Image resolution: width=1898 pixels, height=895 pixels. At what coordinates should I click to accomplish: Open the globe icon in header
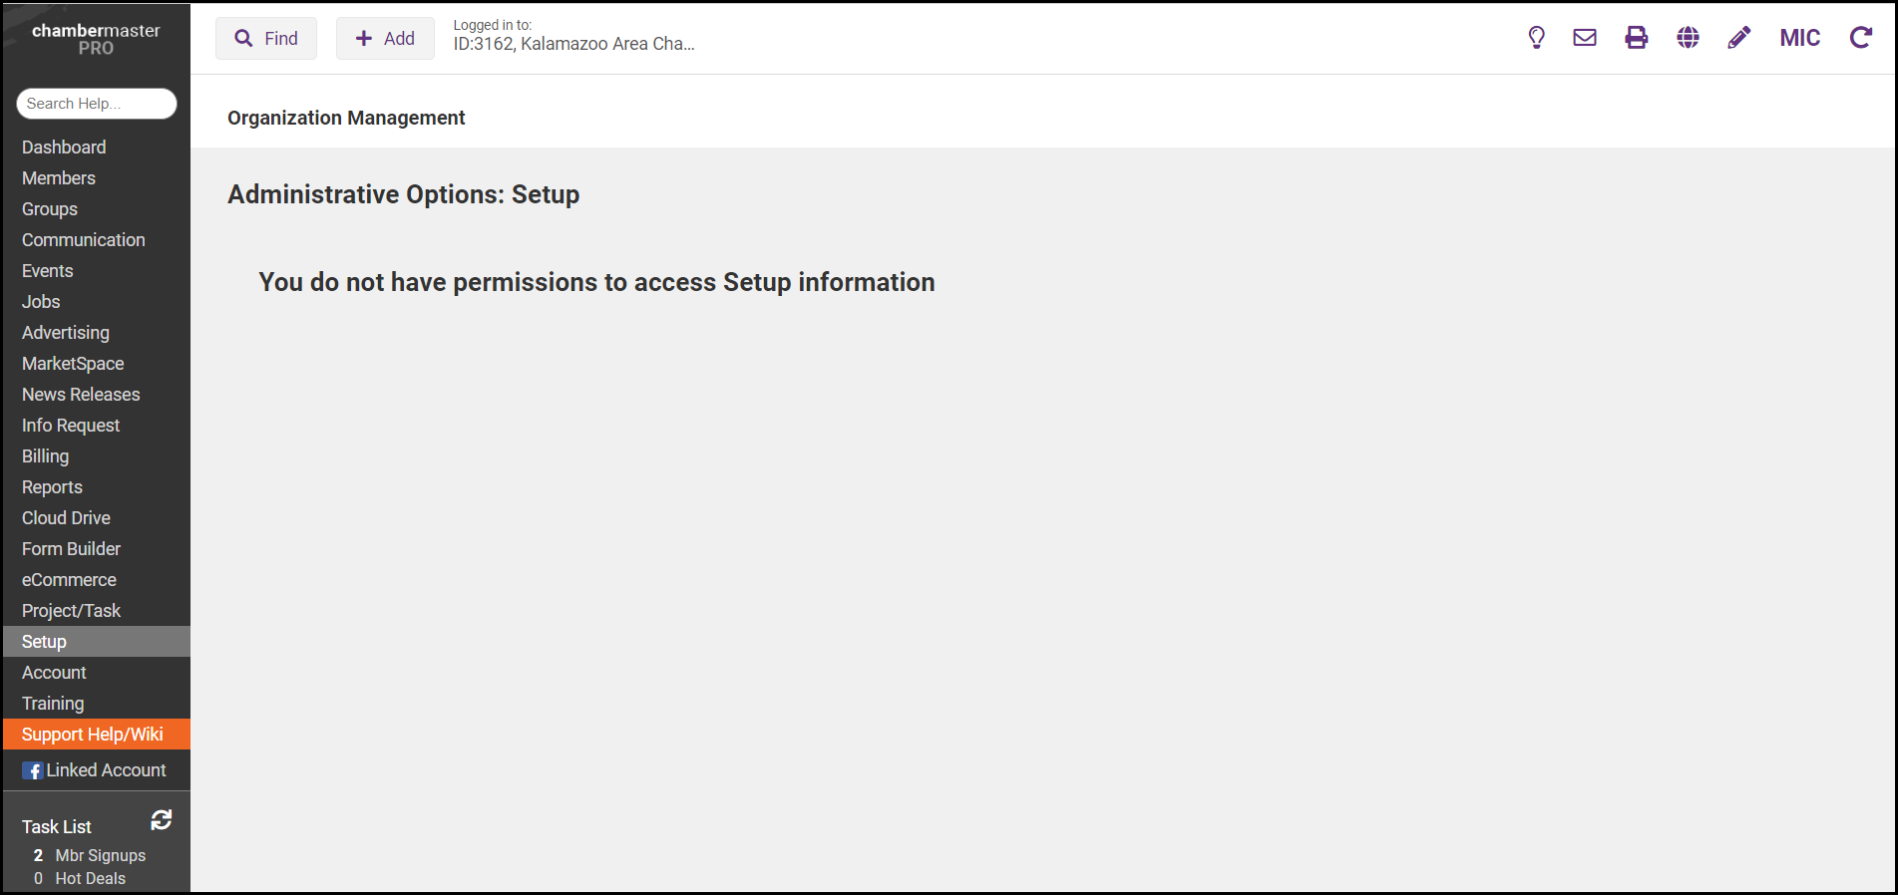click(1688, 38)
